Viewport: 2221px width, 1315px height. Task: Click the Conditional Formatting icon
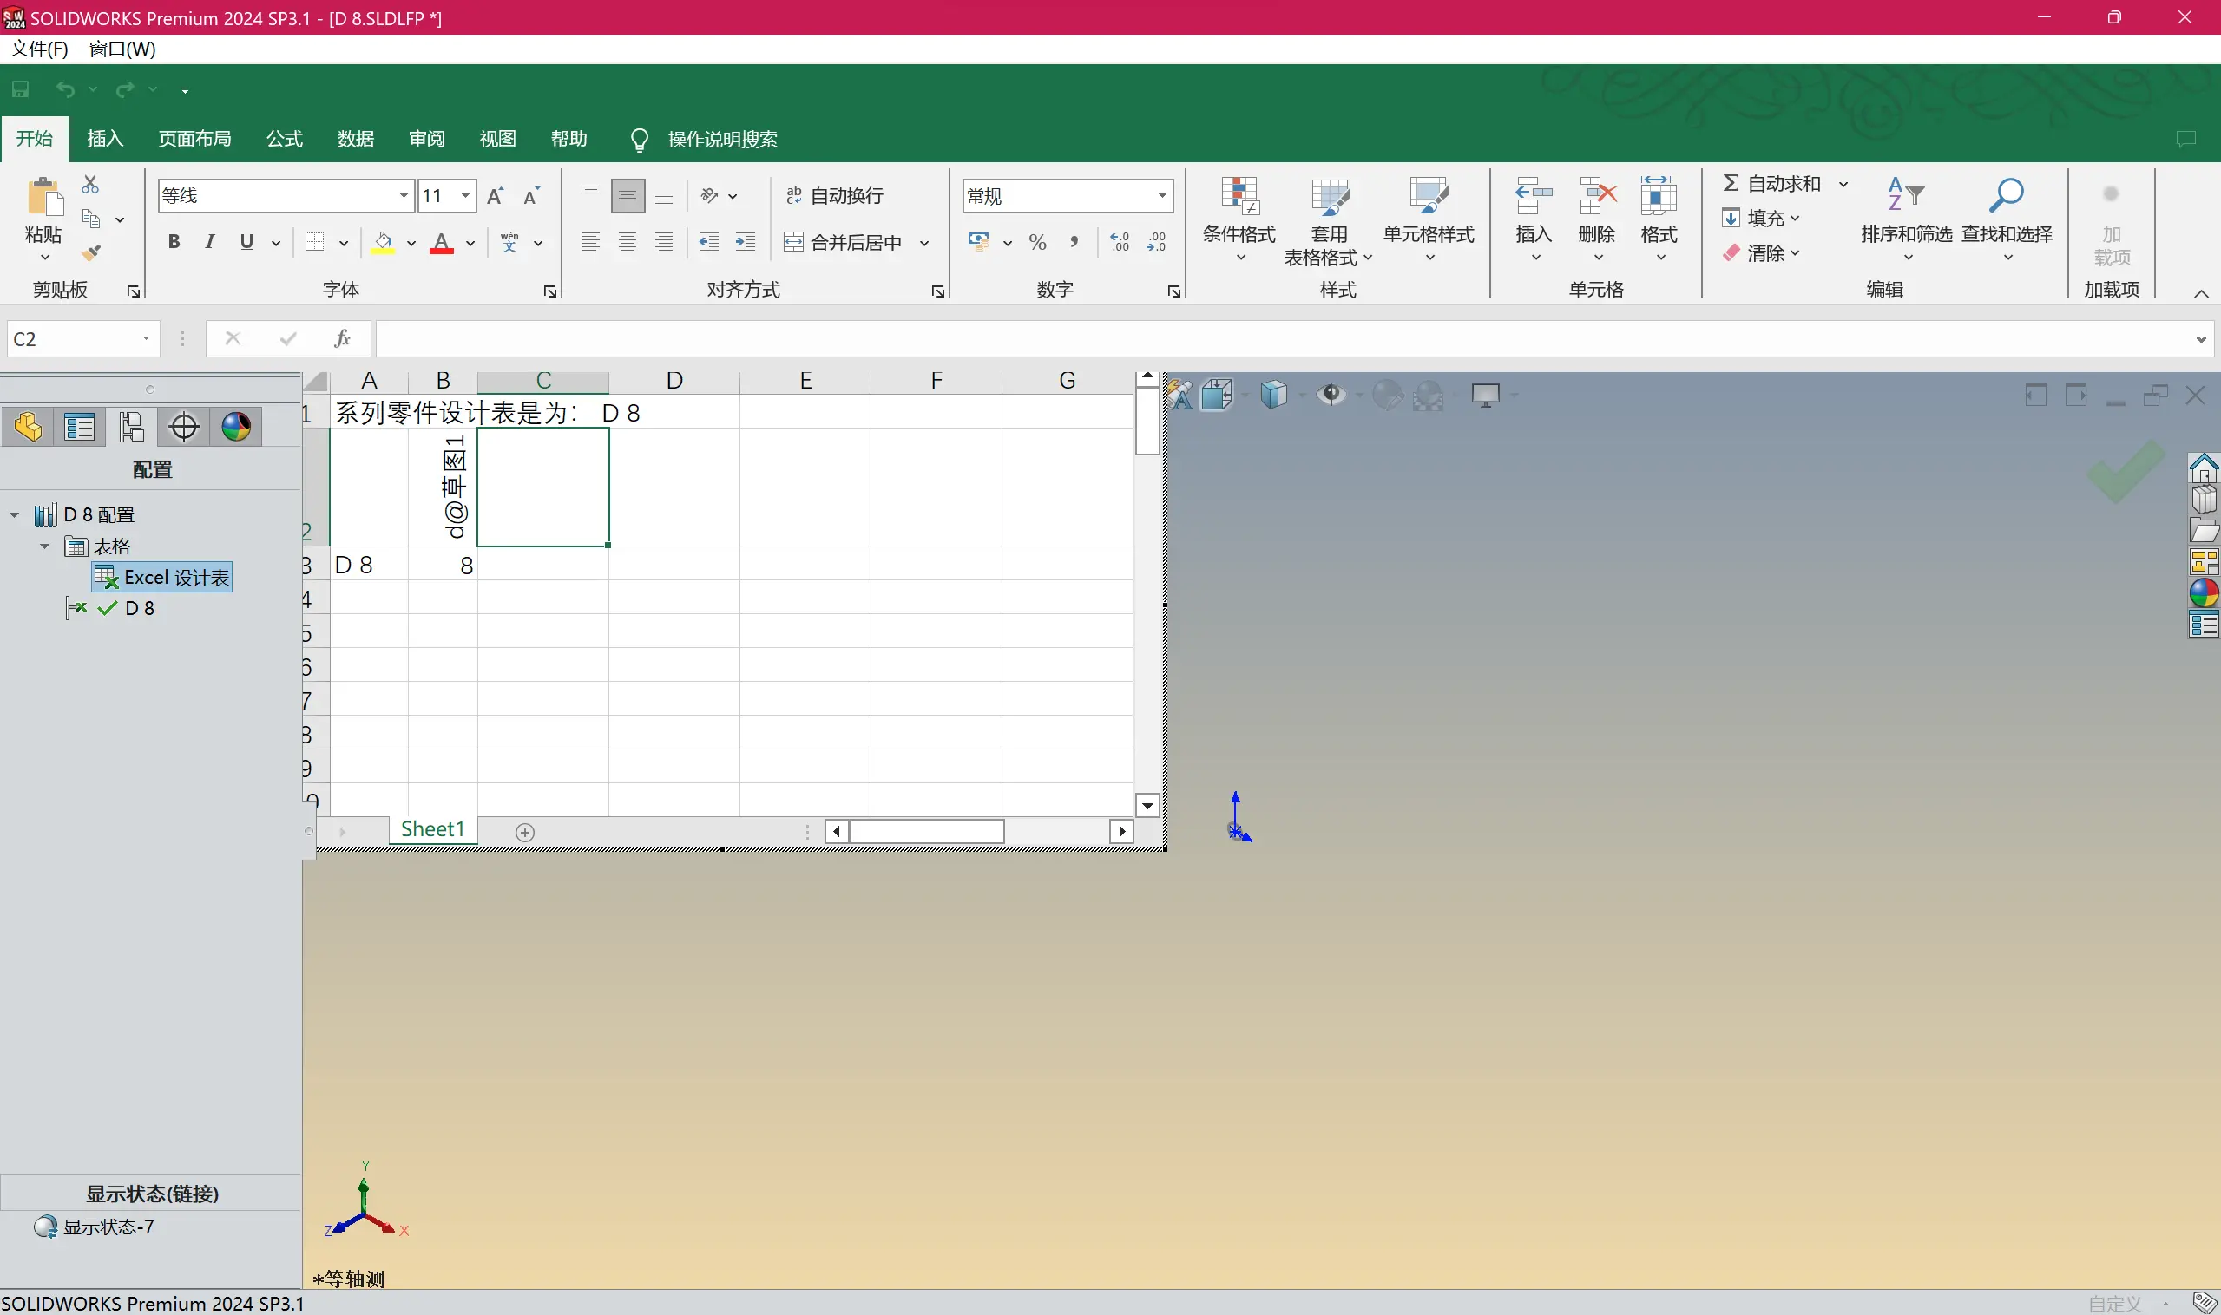[x=1239, y=197]
